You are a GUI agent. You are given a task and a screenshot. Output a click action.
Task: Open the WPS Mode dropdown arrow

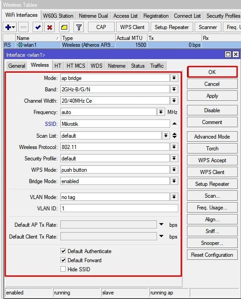[174, 169]
